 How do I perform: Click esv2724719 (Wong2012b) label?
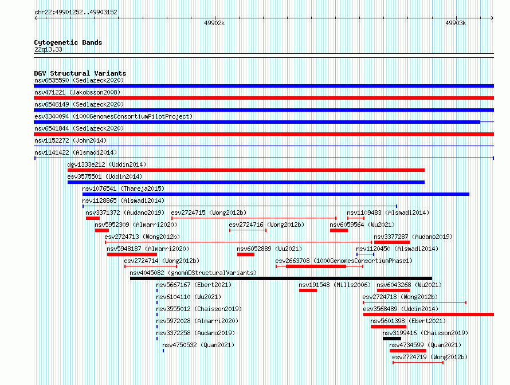tap(430, 357)
